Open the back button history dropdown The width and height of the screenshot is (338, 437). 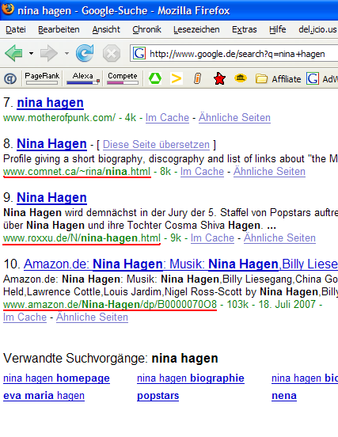[x=31, y=53]
